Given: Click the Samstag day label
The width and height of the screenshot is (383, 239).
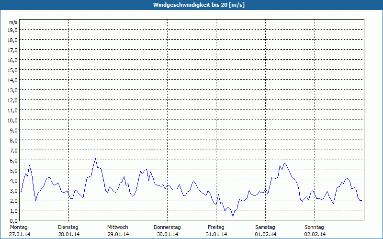Looking at the screenshot, I should coord(265,227).
